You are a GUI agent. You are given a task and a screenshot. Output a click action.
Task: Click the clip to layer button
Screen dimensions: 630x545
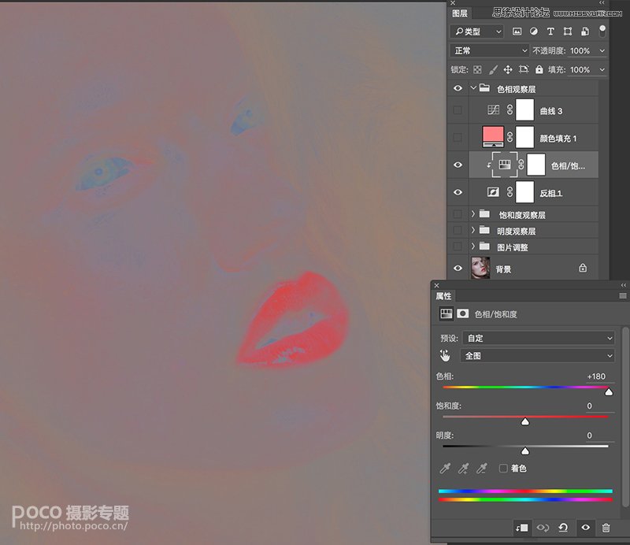[522, 528]
